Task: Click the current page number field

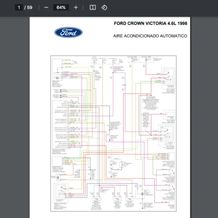Action: (18, 7)
